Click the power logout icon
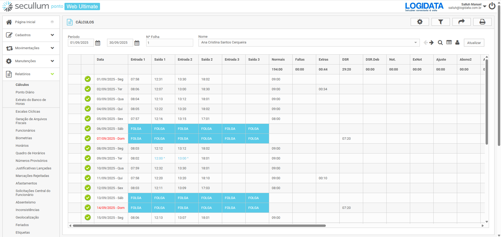Image resolution: width=501 pixels, height=237 pixels. (492, 6)
